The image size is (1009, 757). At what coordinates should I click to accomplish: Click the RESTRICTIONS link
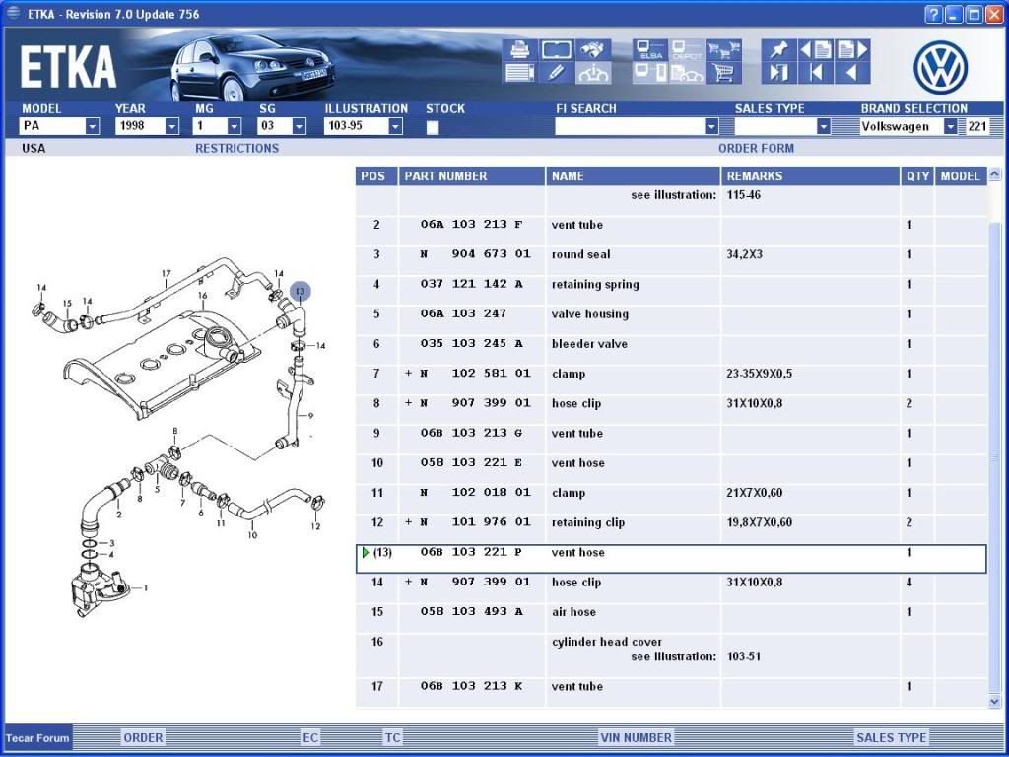point(236,149)
